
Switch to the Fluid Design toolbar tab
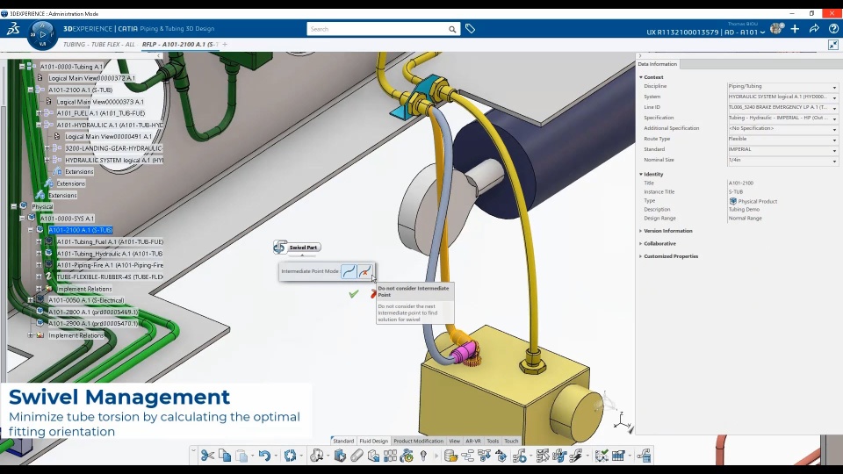(374, 441)
